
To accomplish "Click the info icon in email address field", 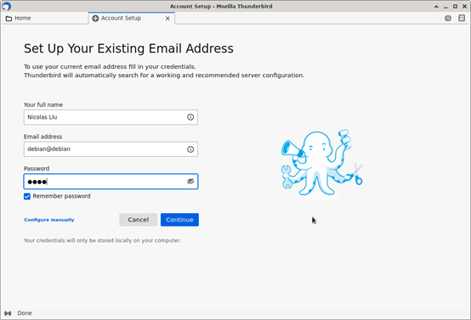I will [190, 149].
